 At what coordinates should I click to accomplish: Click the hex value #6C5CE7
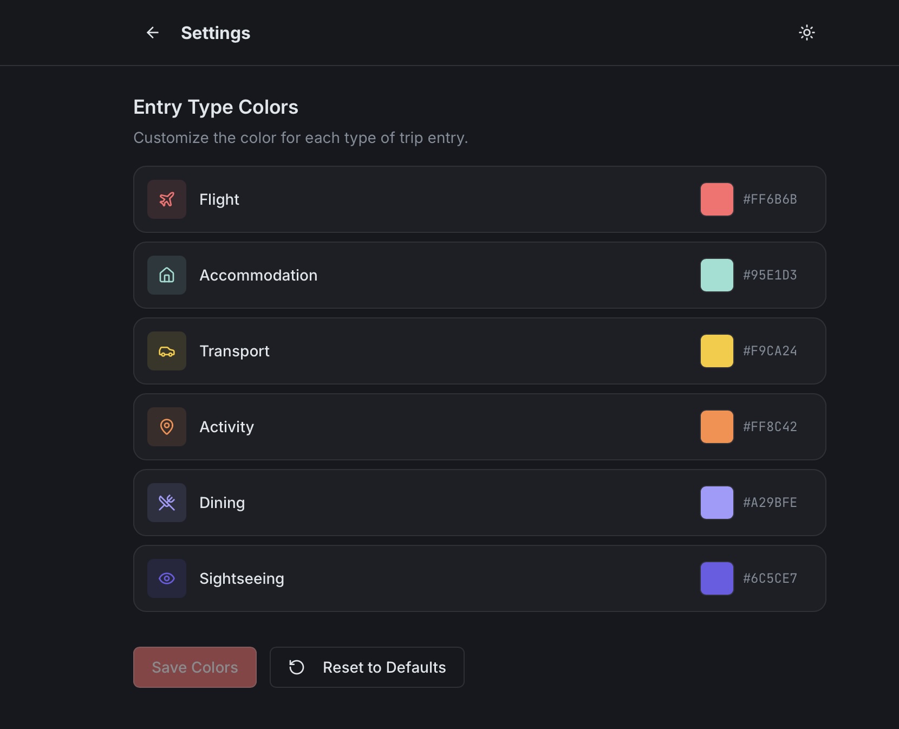[x=770, y=578]
